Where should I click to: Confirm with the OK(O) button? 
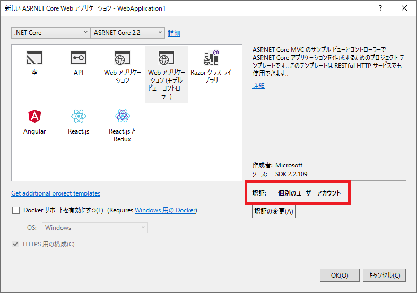point(340,275)
